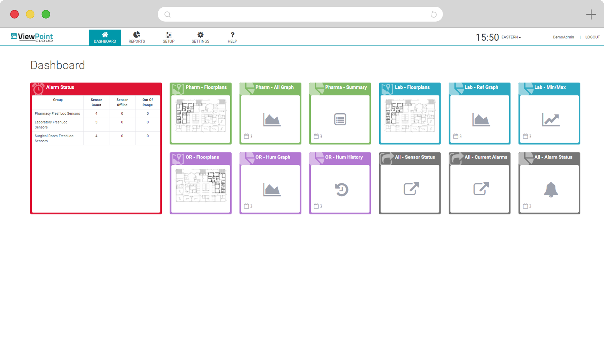Click the All - Sensor Status external link icon

pyautogui.click(x=411, y=189)
